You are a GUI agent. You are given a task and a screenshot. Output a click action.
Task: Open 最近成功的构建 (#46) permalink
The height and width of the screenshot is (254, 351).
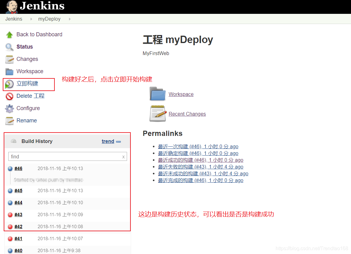pyautogui.click(x=201, y=160)
